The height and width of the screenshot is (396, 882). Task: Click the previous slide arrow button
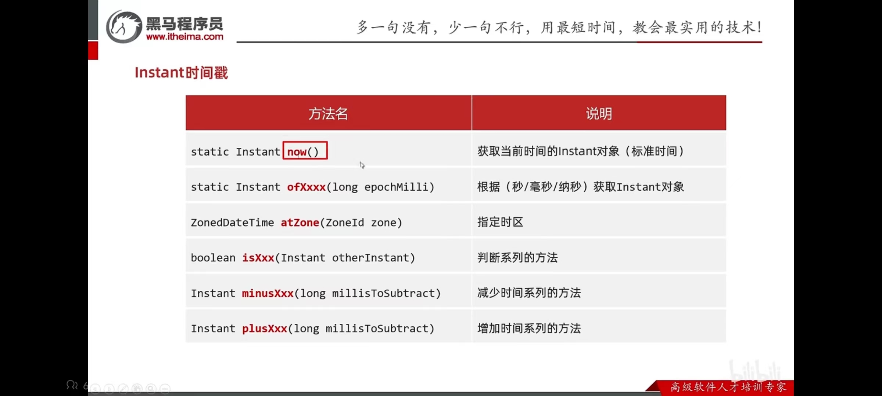click(96, 388)
